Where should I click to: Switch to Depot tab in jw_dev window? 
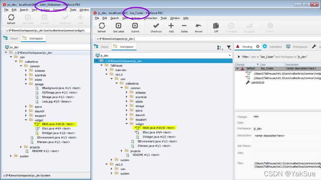(11, 38)
